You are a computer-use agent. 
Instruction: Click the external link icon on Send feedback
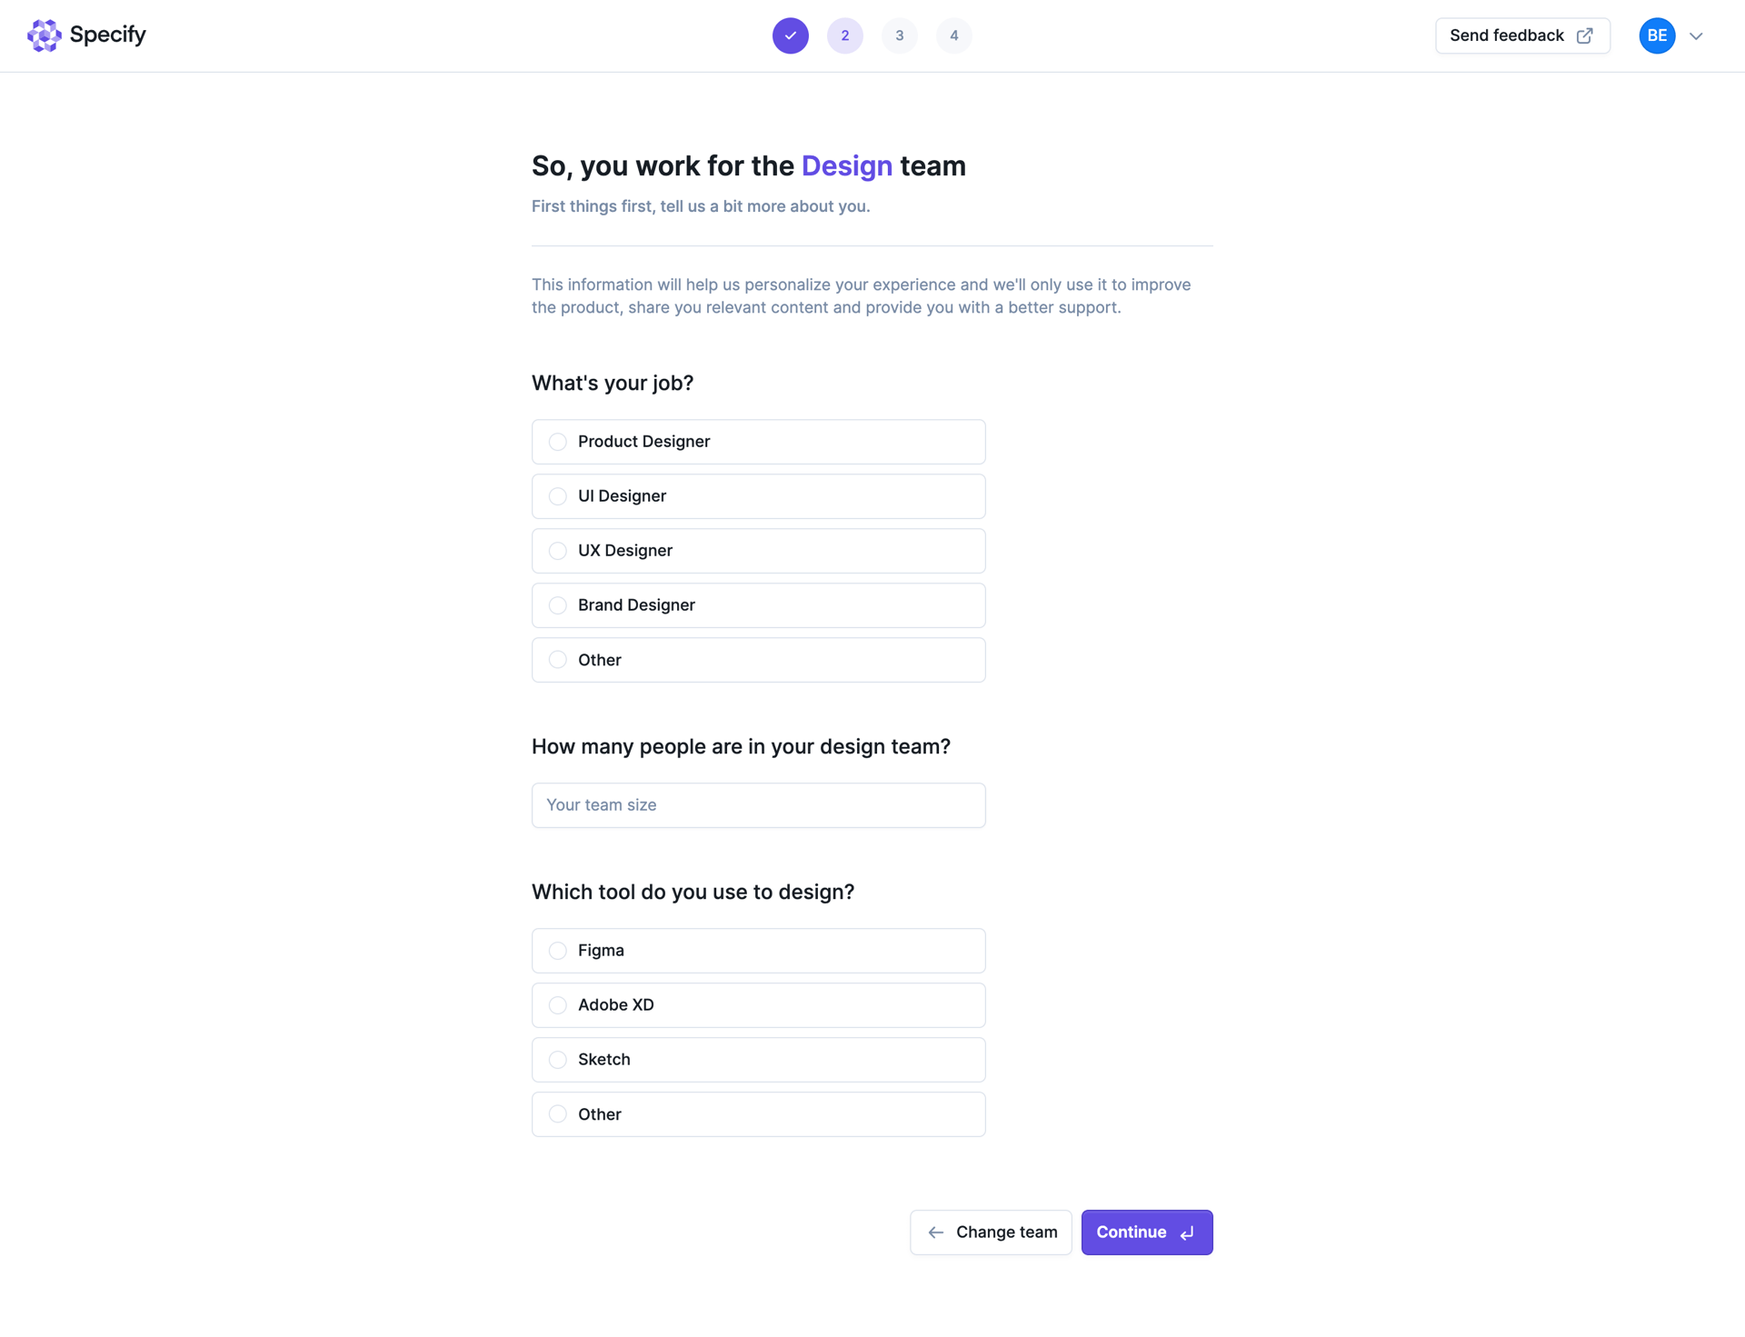(1585, 35)
